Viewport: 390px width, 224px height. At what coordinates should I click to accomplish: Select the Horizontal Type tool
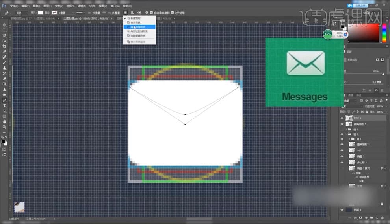pos(4,106)
